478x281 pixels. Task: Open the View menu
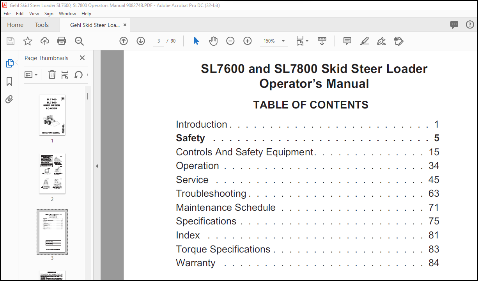pos(34,13)
